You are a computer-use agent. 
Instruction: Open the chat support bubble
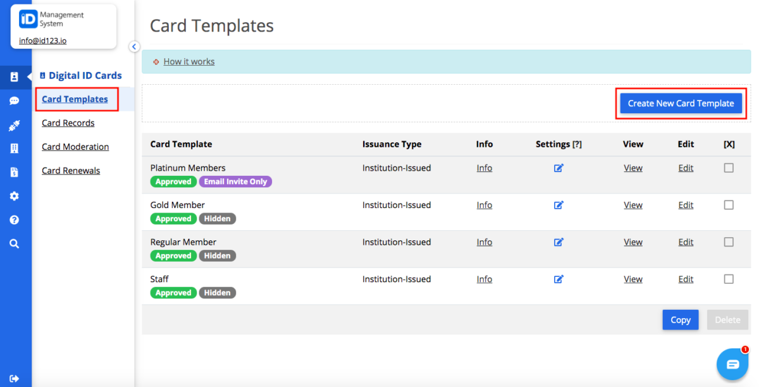tap(732, 364)
